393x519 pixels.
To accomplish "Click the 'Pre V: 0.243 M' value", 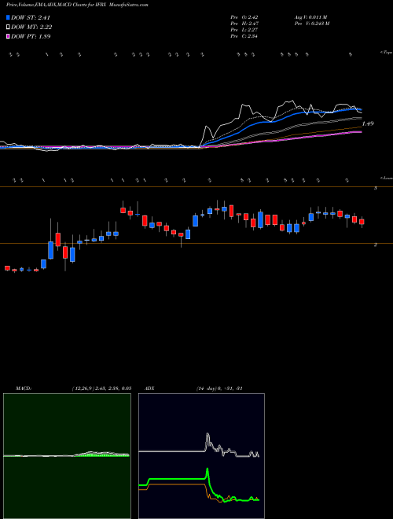I will pyautogui.click(x=311, y=23).
